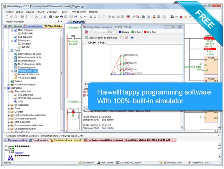Expand the Bit instruction node
Viewport: 224px width, 169px height.
pyautogui.click(x=9, y=105)
